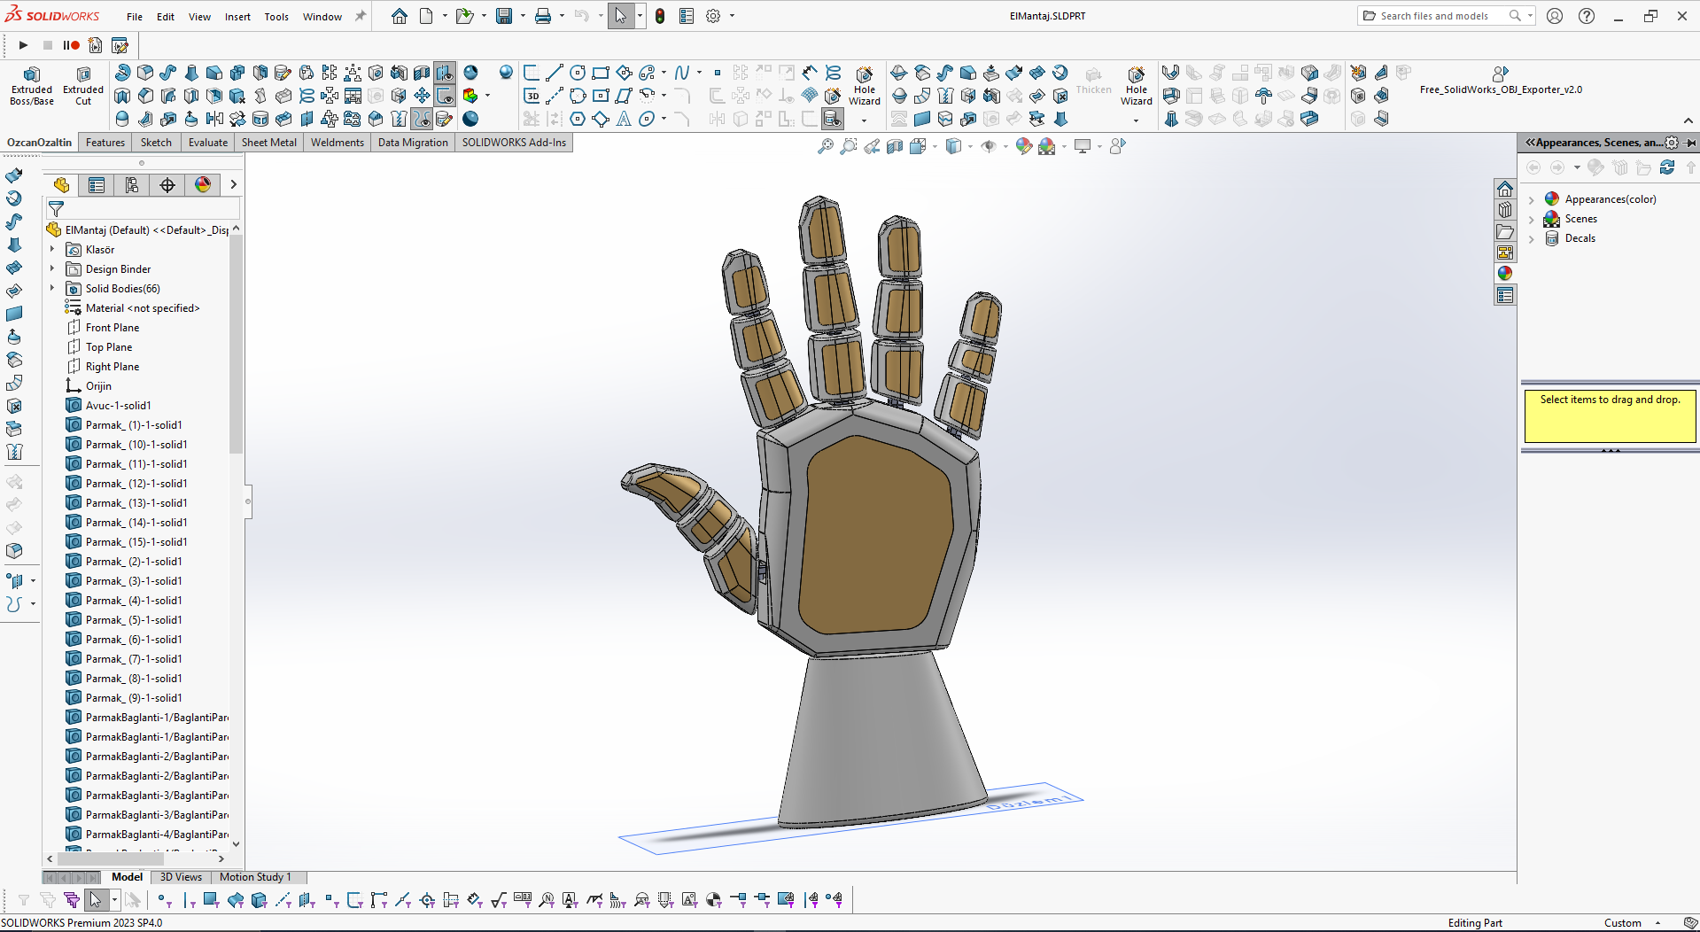Toggle the Filter Axes selection filter
This screenshot has width=1700, height=932.
click(x=283, y=900)
